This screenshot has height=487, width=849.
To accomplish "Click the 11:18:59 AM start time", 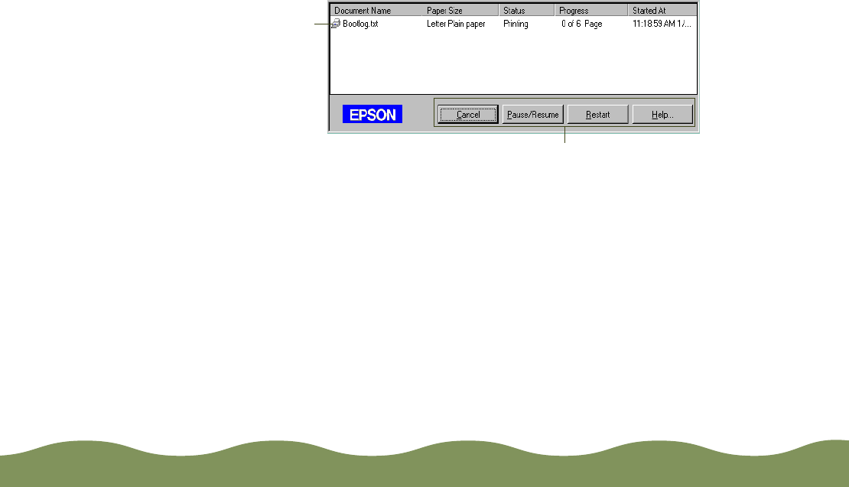I will (x=662, y=24).
